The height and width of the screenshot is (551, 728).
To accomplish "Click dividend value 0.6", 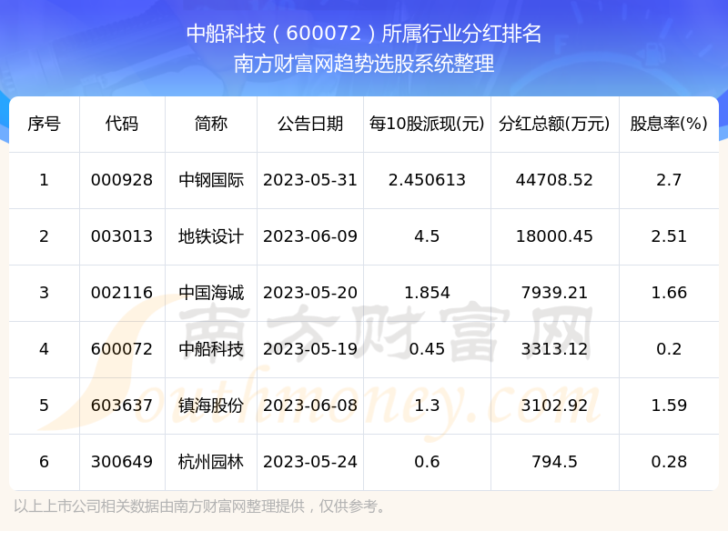I will 427,462.
